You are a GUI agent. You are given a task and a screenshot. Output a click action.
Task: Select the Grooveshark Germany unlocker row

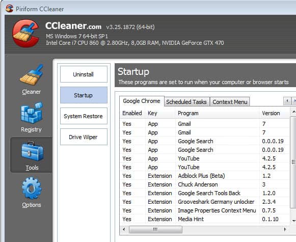click(204, 202)
